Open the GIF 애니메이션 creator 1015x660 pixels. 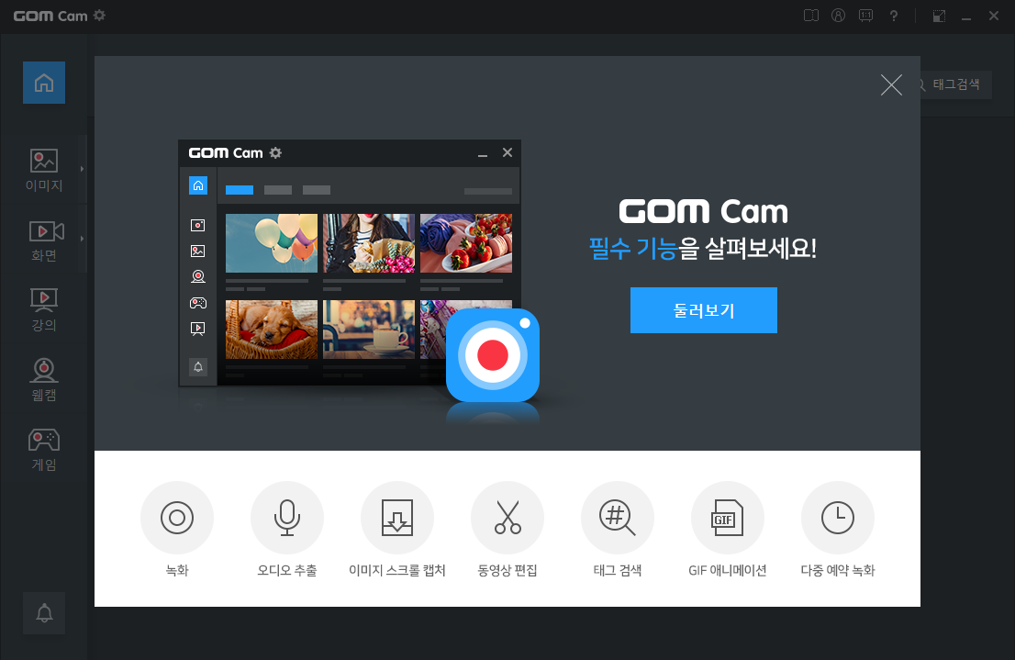(x=728, y=517)
